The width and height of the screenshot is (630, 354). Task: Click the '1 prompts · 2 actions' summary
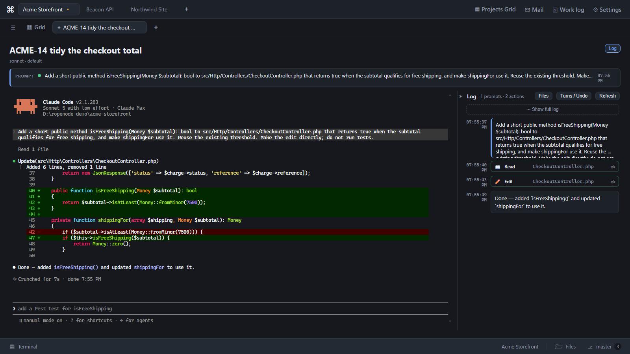502,96
